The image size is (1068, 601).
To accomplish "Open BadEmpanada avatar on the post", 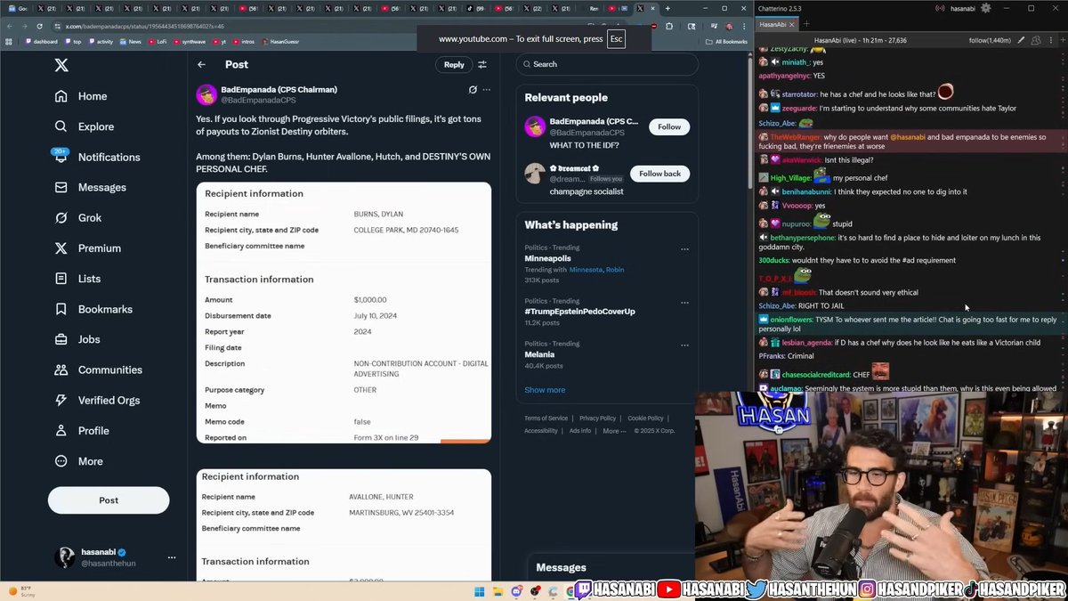I will 206,94.
